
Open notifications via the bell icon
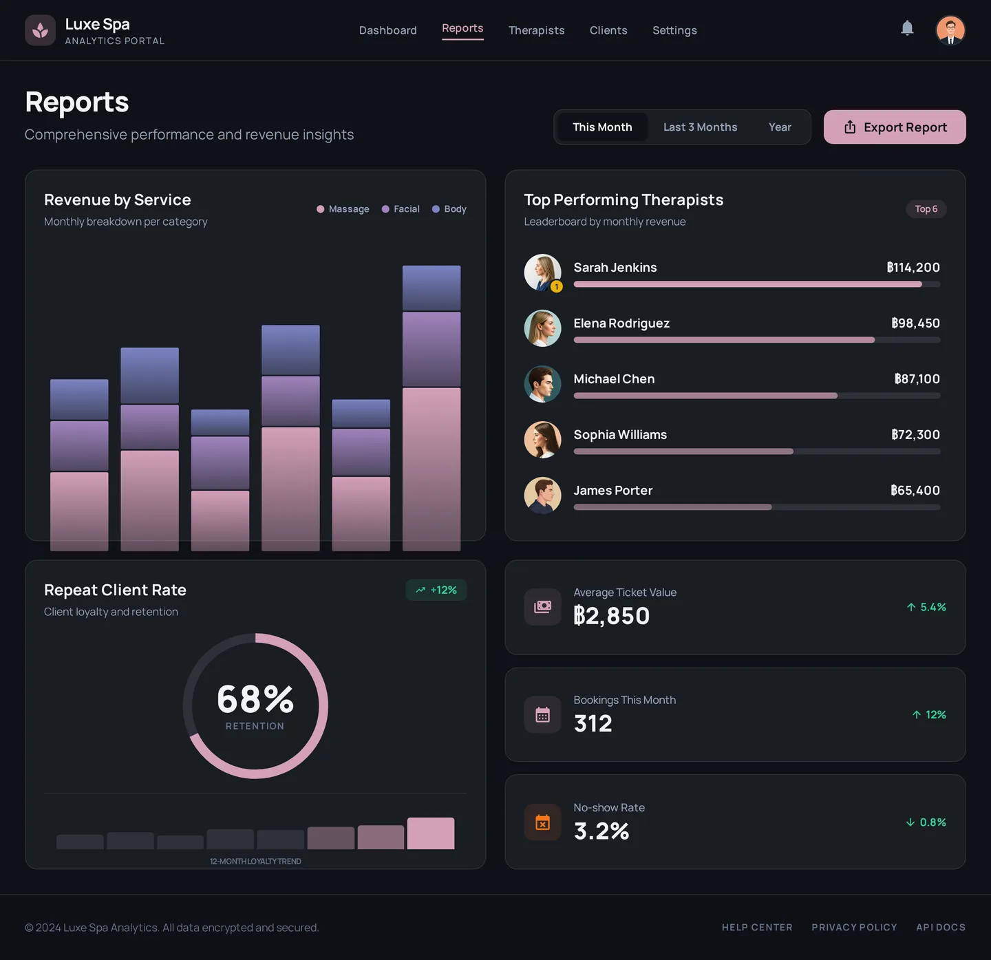click(x=907, y=28)
